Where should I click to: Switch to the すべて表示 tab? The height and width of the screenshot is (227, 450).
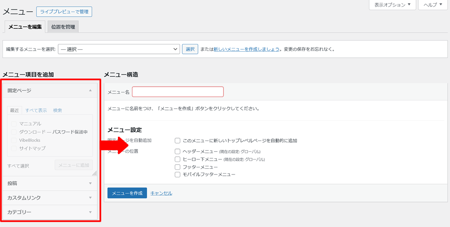(x=36, y=110)
